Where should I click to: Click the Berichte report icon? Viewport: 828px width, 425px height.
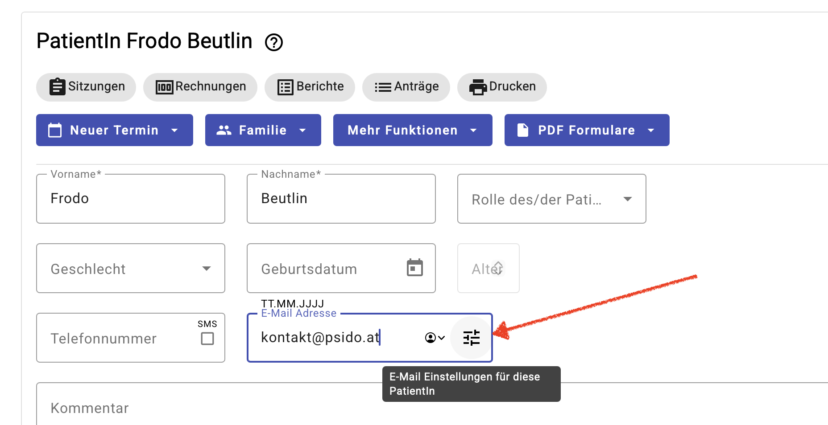285,86
